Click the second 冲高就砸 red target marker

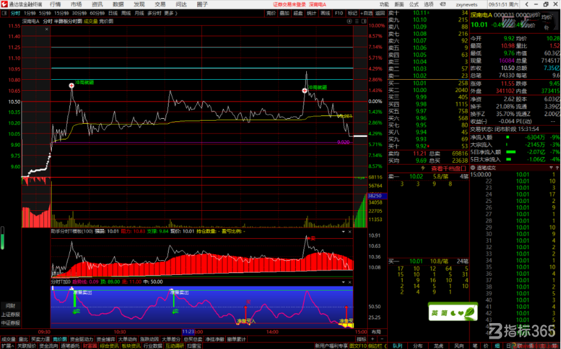coord(304,91)
